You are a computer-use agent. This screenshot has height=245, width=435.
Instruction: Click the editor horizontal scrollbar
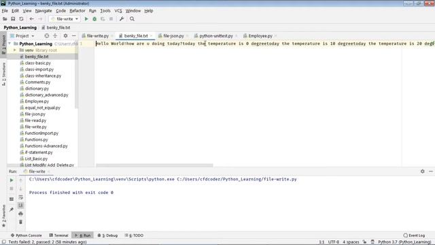[x=154, y=165]
